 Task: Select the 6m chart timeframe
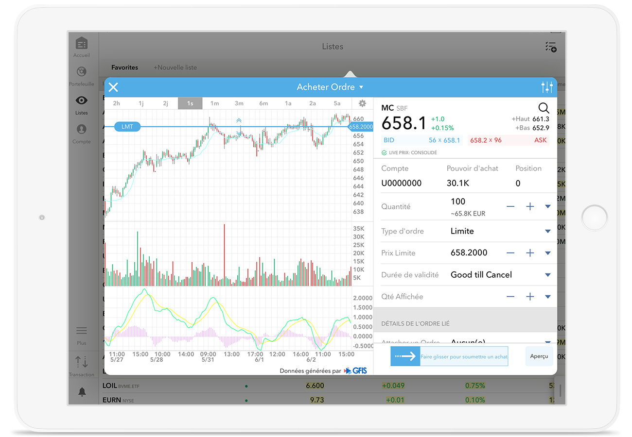[x=263, y=103]
